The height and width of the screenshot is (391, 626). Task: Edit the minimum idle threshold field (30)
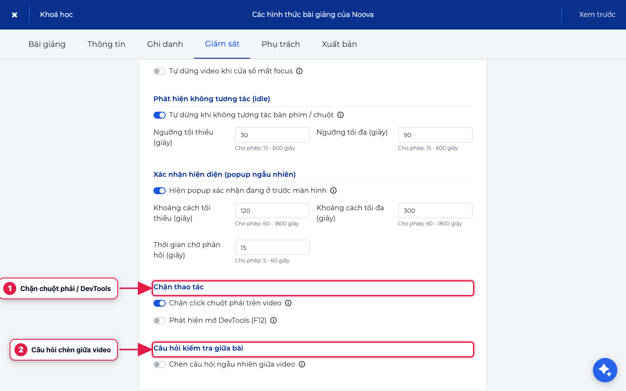coord(272,135)
